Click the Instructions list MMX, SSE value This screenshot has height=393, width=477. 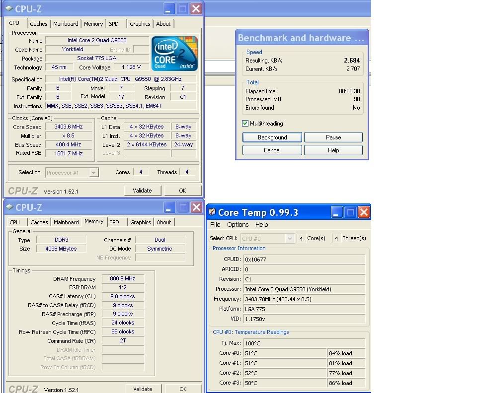point(121,106)
